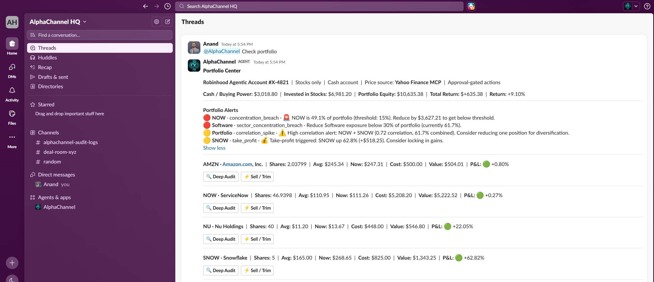Screen dimensions: 654x282
Task: Open Huddles in the sidebar
Action: click(100, 58)
